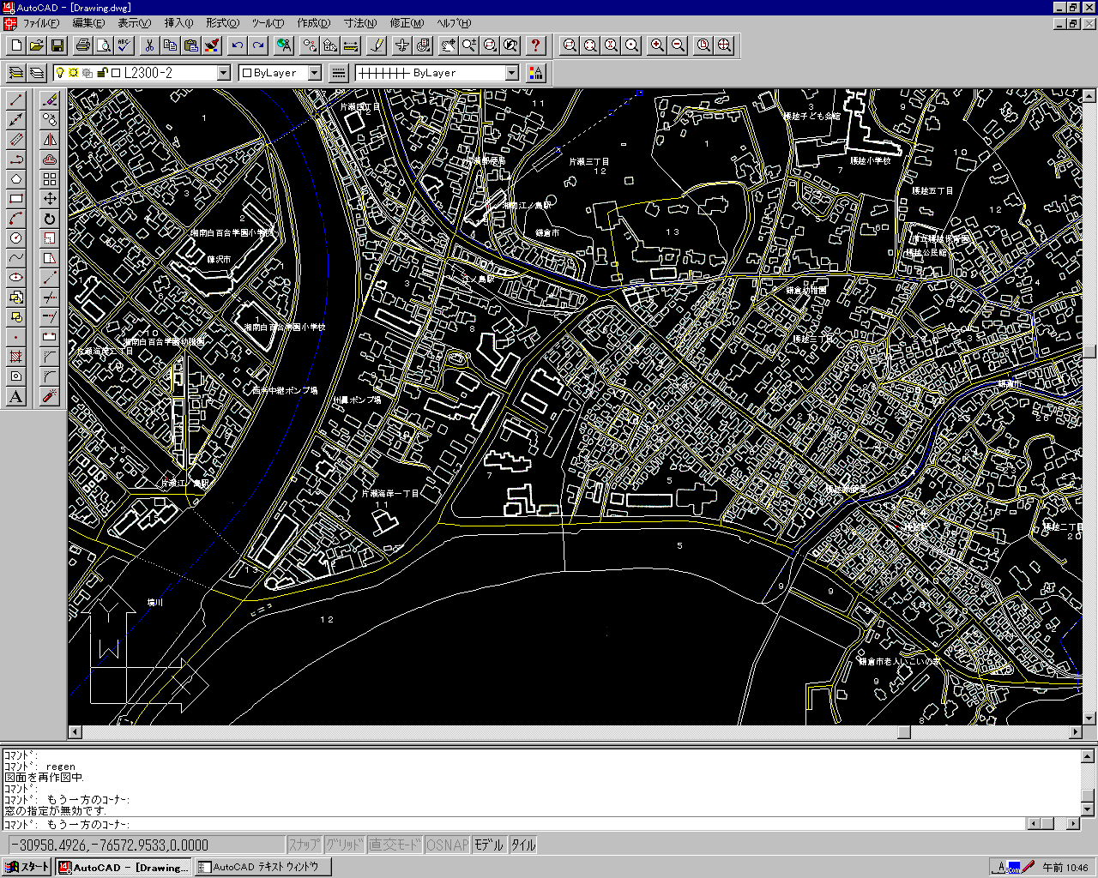1098x878 pixels.
Task: Toggle layer on/off lightbulb icon
Action: [x=60, y=73]
